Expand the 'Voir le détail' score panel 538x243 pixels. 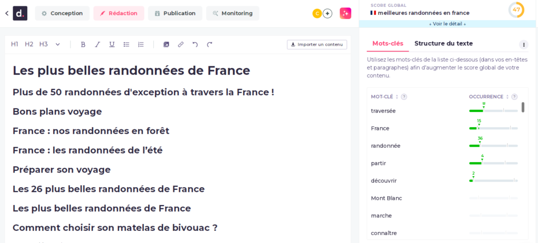click(x=447, y=24)
